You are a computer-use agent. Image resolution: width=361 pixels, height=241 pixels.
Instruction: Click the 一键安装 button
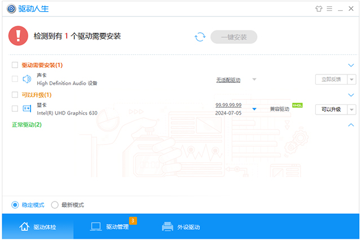point(234,37)
